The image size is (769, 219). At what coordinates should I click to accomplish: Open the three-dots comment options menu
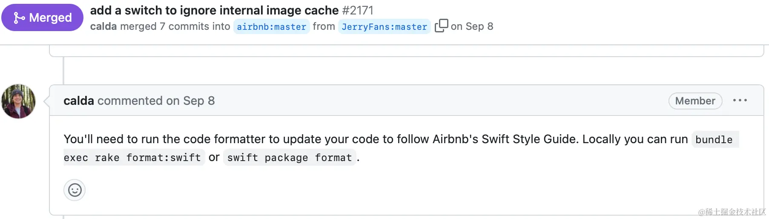(740, 101)
